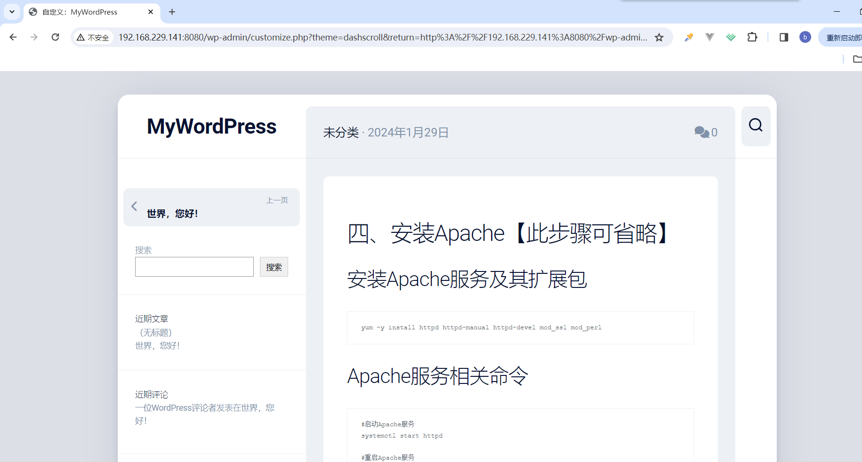The image size is (862, 462).
Task: Click the 上一页 label
Action: 277,200
